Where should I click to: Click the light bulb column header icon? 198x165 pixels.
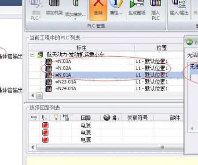tap(56, 117)
